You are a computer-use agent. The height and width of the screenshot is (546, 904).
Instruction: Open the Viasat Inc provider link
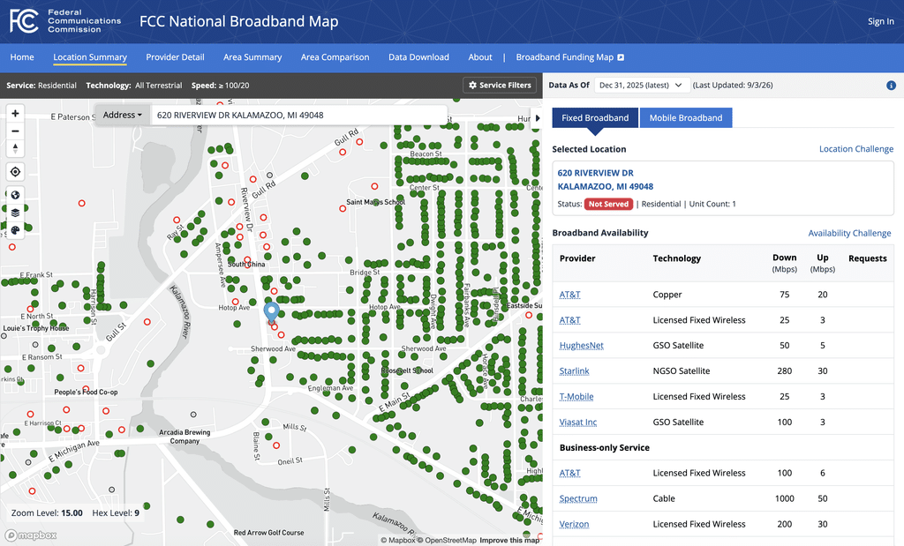(577, 423)
